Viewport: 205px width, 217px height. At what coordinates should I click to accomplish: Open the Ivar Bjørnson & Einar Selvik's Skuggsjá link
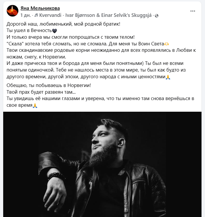click(108, 15)
